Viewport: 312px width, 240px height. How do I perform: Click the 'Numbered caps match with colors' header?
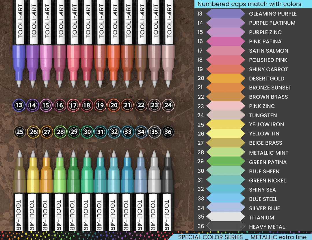(249, 4)
